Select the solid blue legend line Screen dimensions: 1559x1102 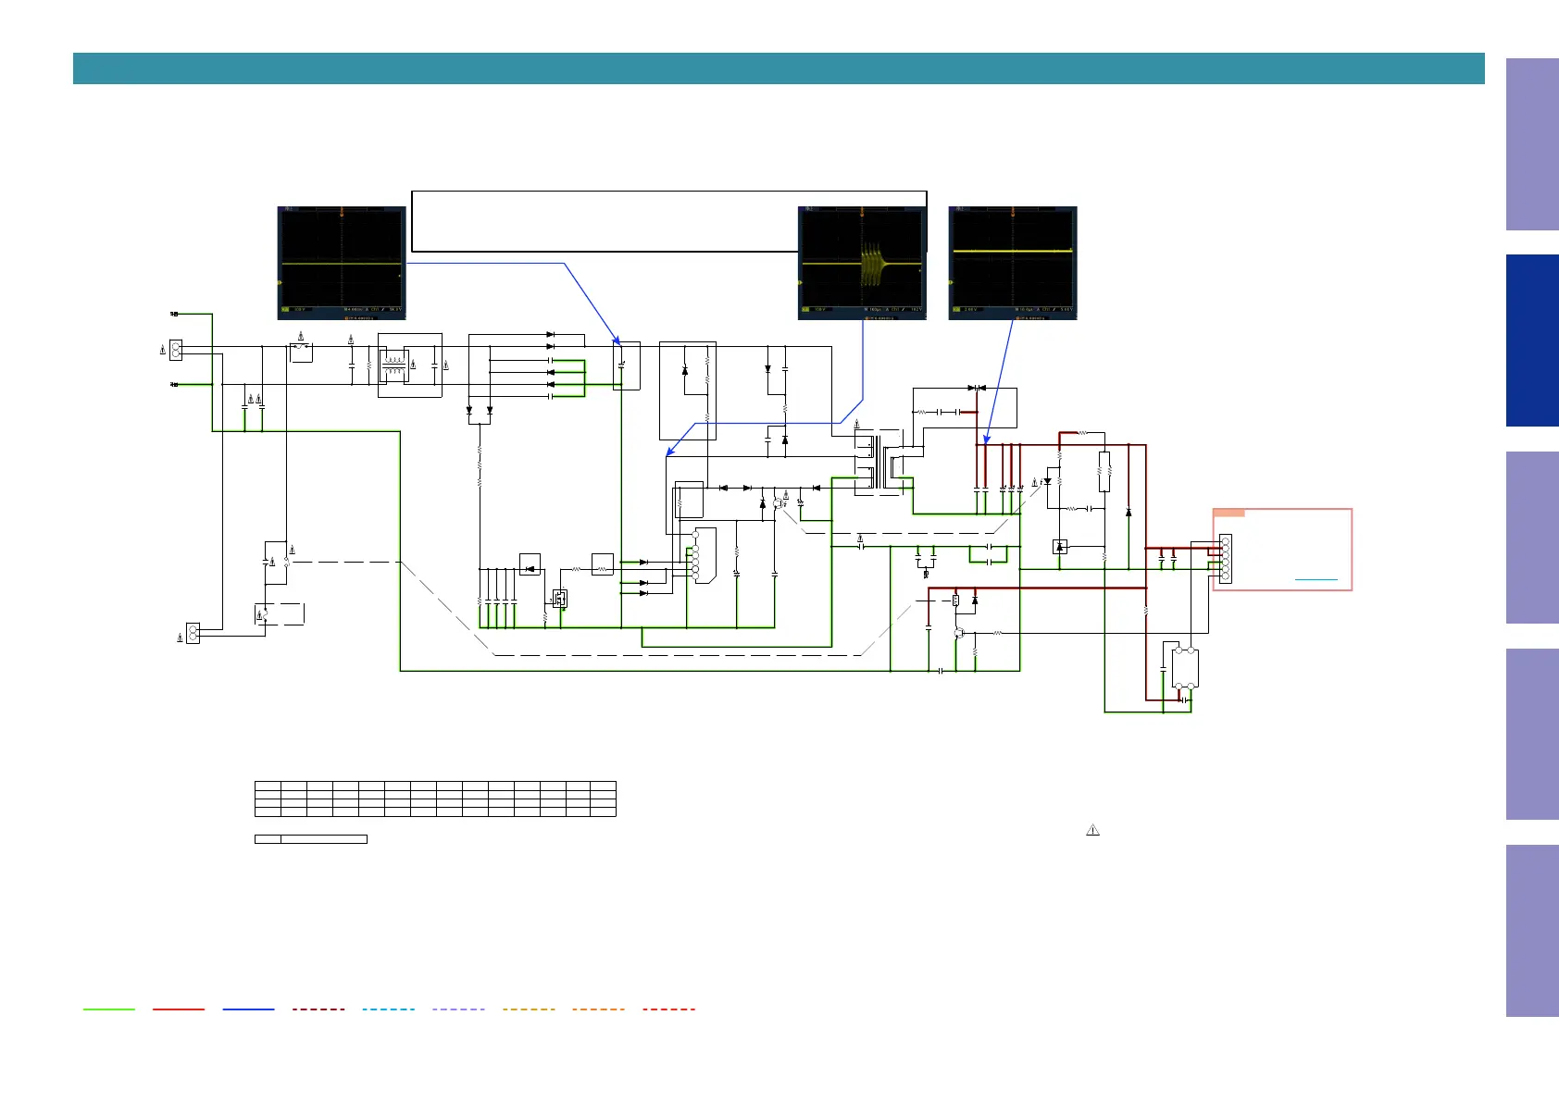(249, 1009)
